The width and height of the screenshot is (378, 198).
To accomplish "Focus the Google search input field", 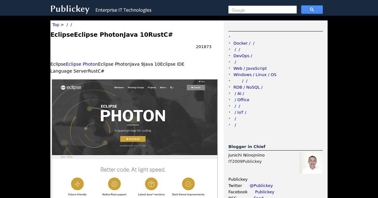I will 262,10.
